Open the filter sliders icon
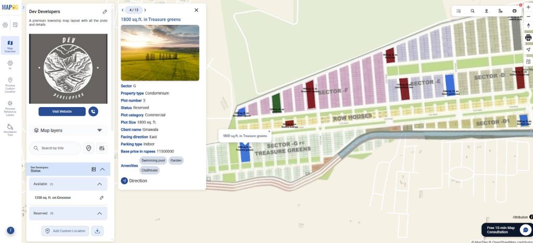The width and height of the screenshot is (533, 243). point(101,148)
